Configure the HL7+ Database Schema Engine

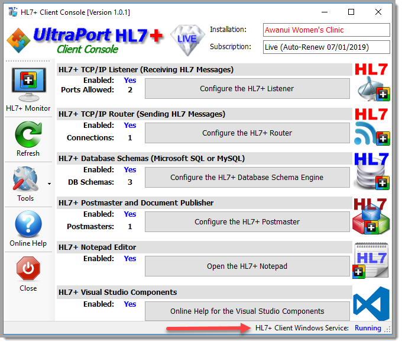tap(247, 178)
